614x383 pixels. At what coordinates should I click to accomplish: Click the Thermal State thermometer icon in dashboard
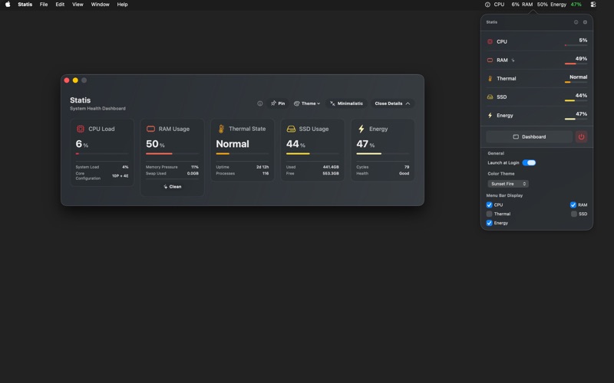(221, 129)
